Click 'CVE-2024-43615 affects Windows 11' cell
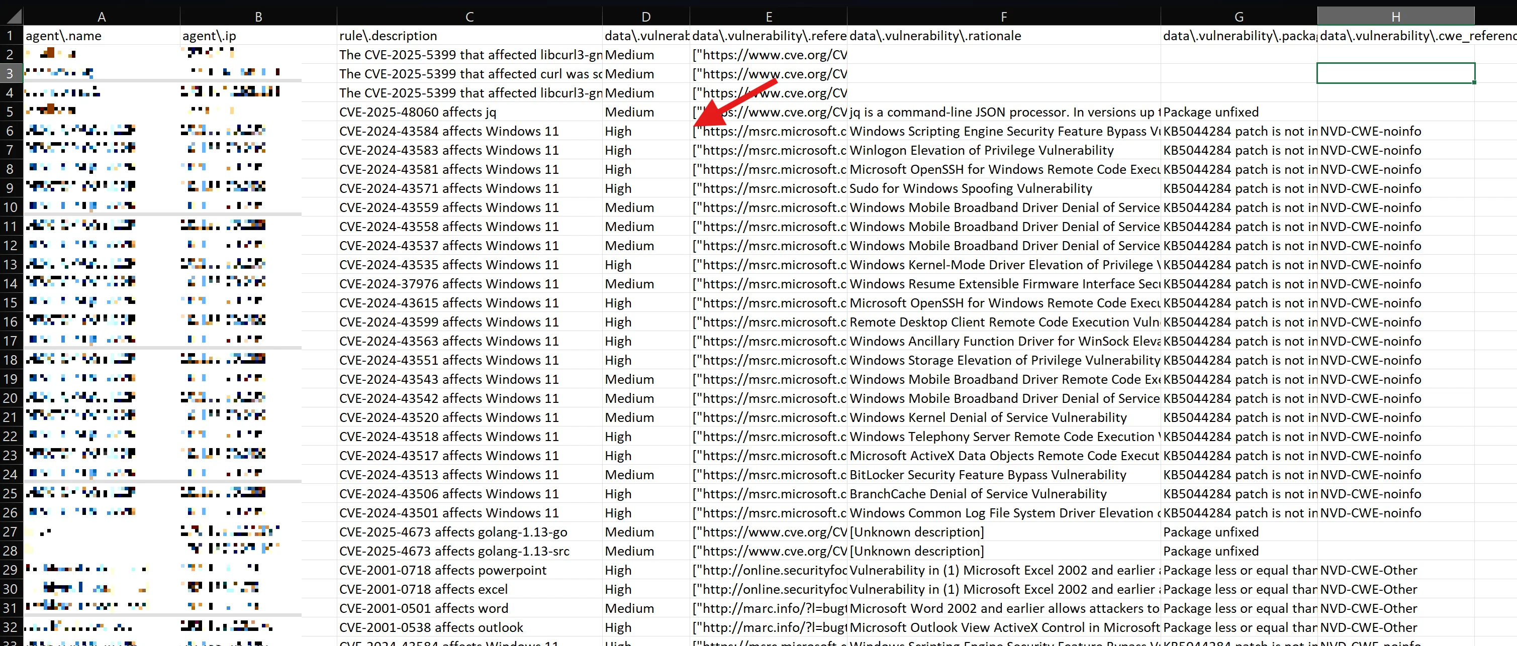The width and height of the screenshot is (1517, 646). [469, 302]
